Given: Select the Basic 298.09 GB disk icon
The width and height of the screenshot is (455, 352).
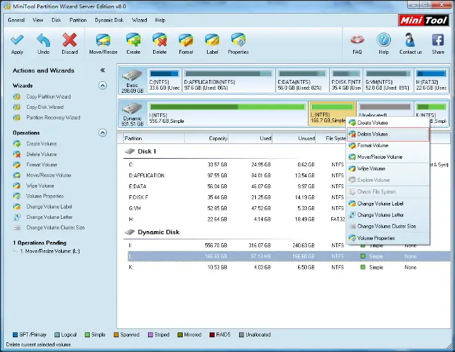Looking at the screenshot, I should click(x=132, y=81).
